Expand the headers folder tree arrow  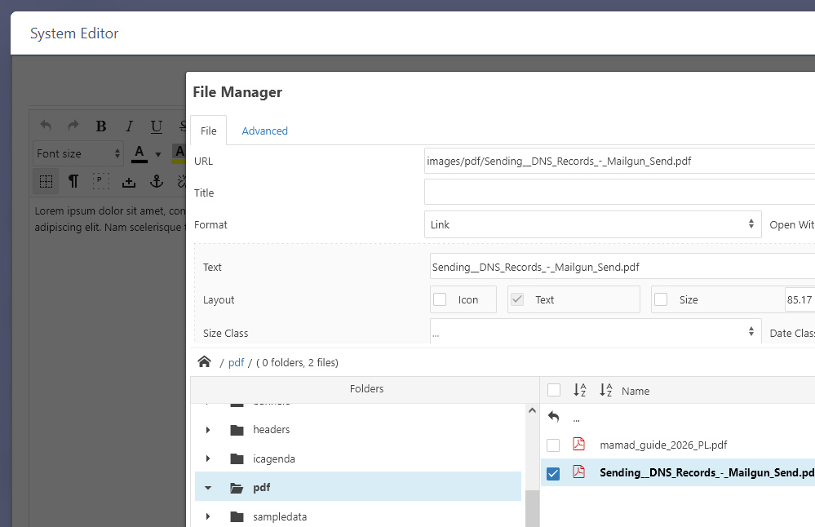[208, 430]
